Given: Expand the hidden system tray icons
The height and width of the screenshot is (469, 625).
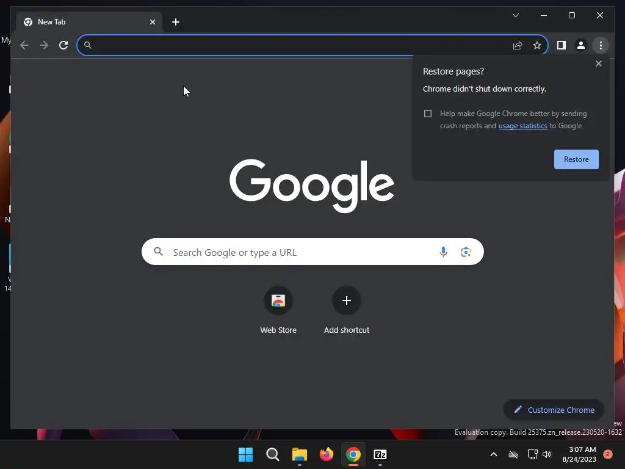Looking at the screenshot, I should click(x=493, y=454).
